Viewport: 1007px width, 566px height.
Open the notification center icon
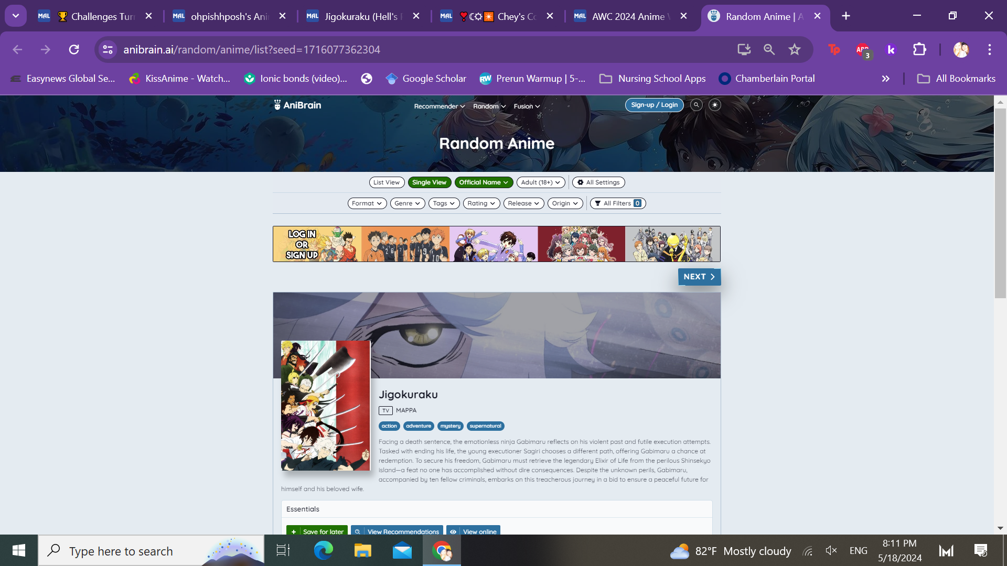tap(980, 550)
